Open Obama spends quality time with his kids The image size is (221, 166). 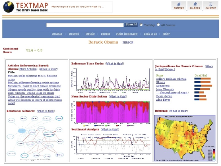[x=34, y=89]
